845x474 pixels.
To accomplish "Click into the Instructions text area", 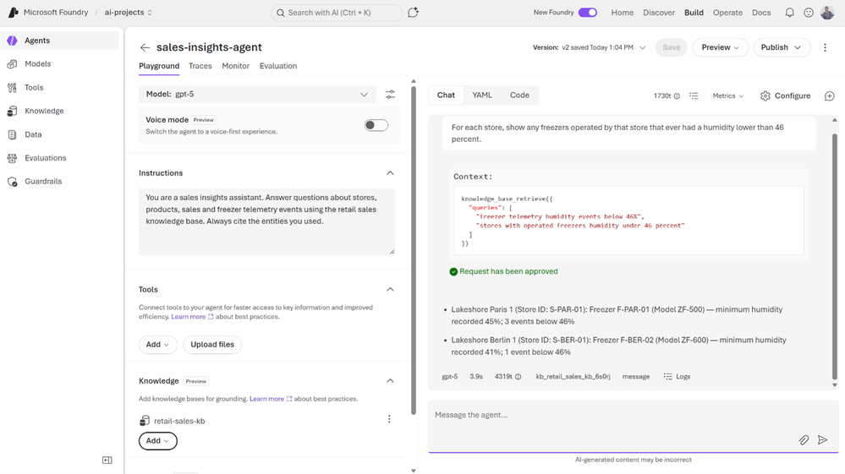I will point(266,221).
